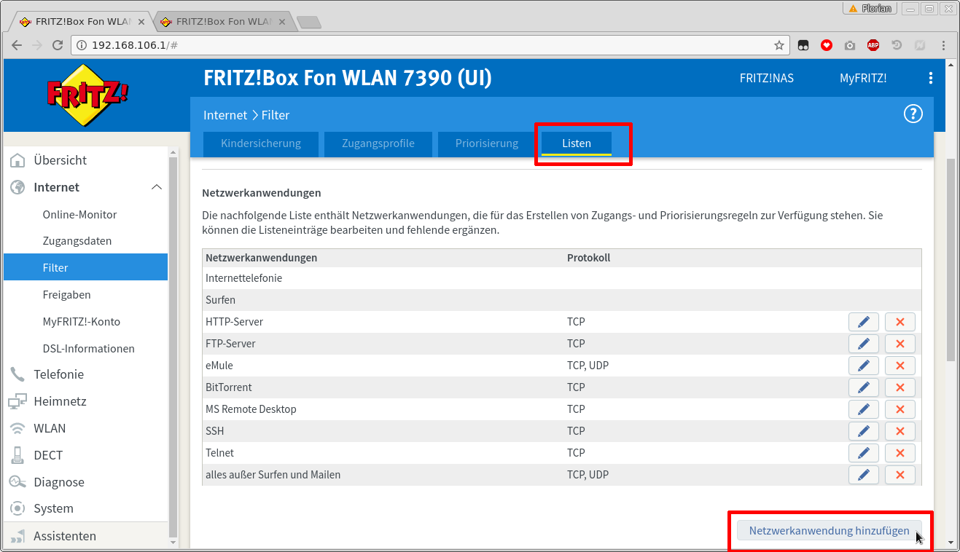Delete the BitTorrent entry
The width and height of the screenshot is (960, 552).
point(899,387)
